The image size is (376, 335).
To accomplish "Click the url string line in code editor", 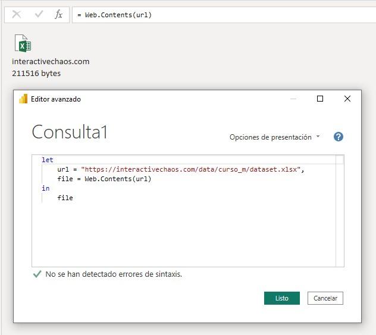I will [x=181, y=169].
